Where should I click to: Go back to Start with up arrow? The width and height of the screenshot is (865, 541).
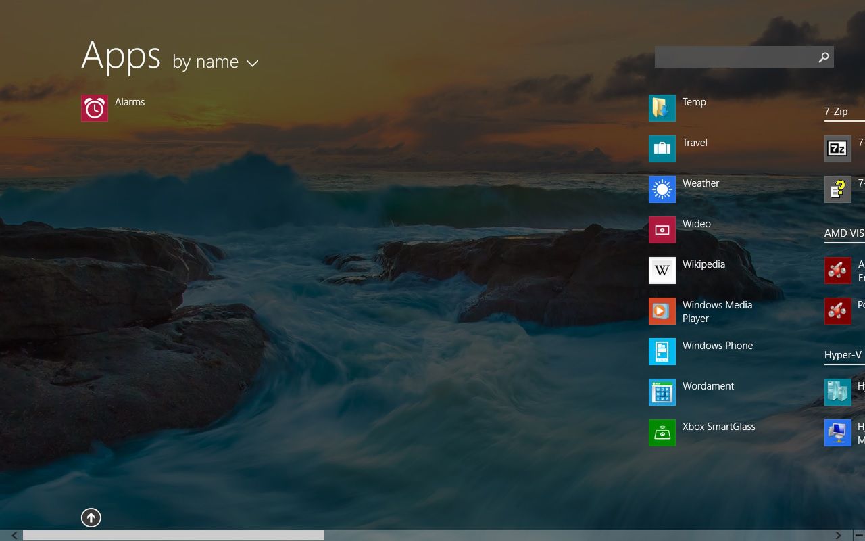[91, 518]
